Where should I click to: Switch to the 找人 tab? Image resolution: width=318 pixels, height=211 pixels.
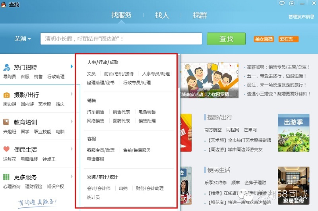coord(162,15)
